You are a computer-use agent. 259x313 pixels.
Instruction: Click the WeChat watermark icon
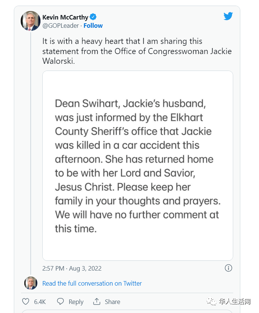(211, 301)
